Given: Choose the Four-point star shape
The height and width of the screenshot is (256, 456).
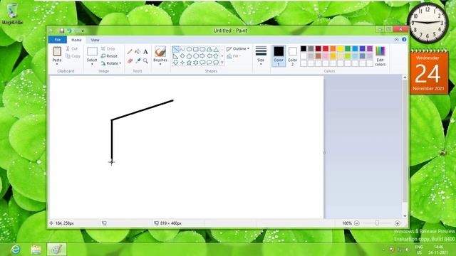Looking at the screenshot, I should [182, 63].
